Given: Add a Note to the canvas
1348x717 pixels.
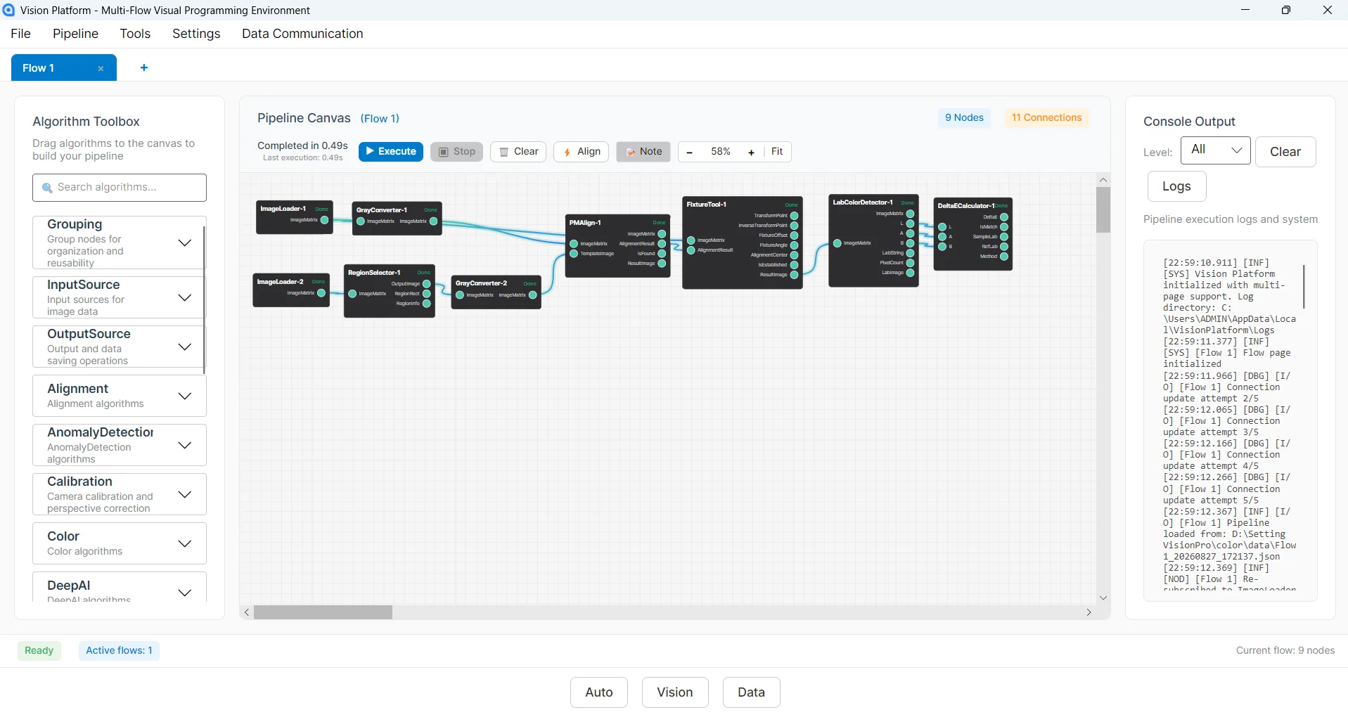Looking at the screenshot, I should (643, 152).
